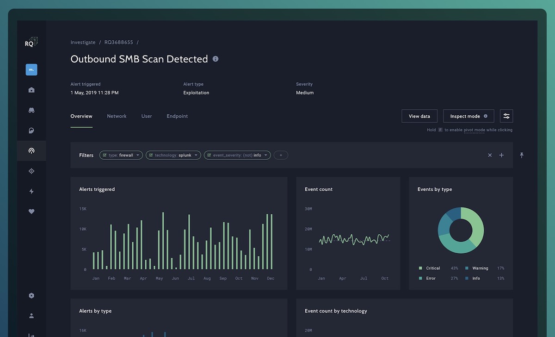Open the binoculars hunt icon in sidebar
The height and width of the screenshot is (337, 555).
coord(31,110)
